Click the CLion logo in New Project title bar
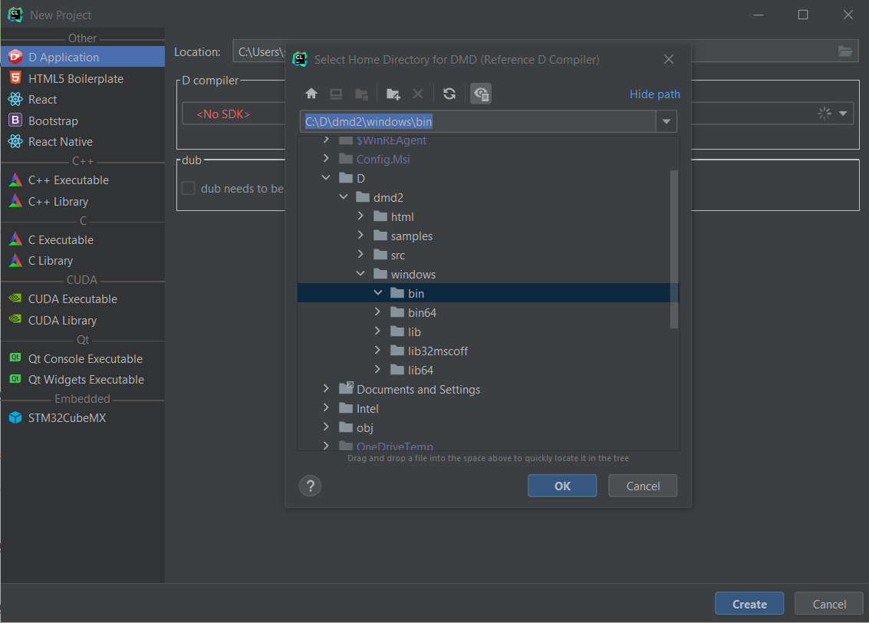 pos(15,15)
